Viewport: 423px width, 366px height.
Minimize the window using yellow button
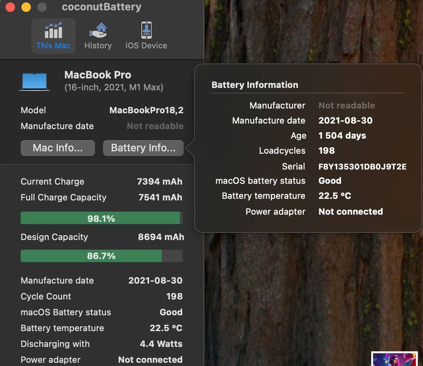coord(26,7)
